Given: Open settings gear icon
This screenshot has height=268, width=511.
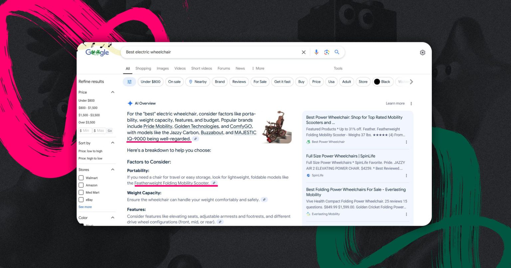Looking at the screenshot, I should (x=423, y=53).
